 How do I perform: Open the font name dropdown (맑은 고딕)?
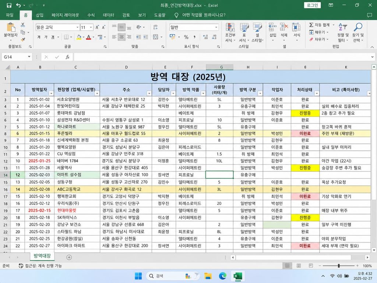tap(77, 27)
